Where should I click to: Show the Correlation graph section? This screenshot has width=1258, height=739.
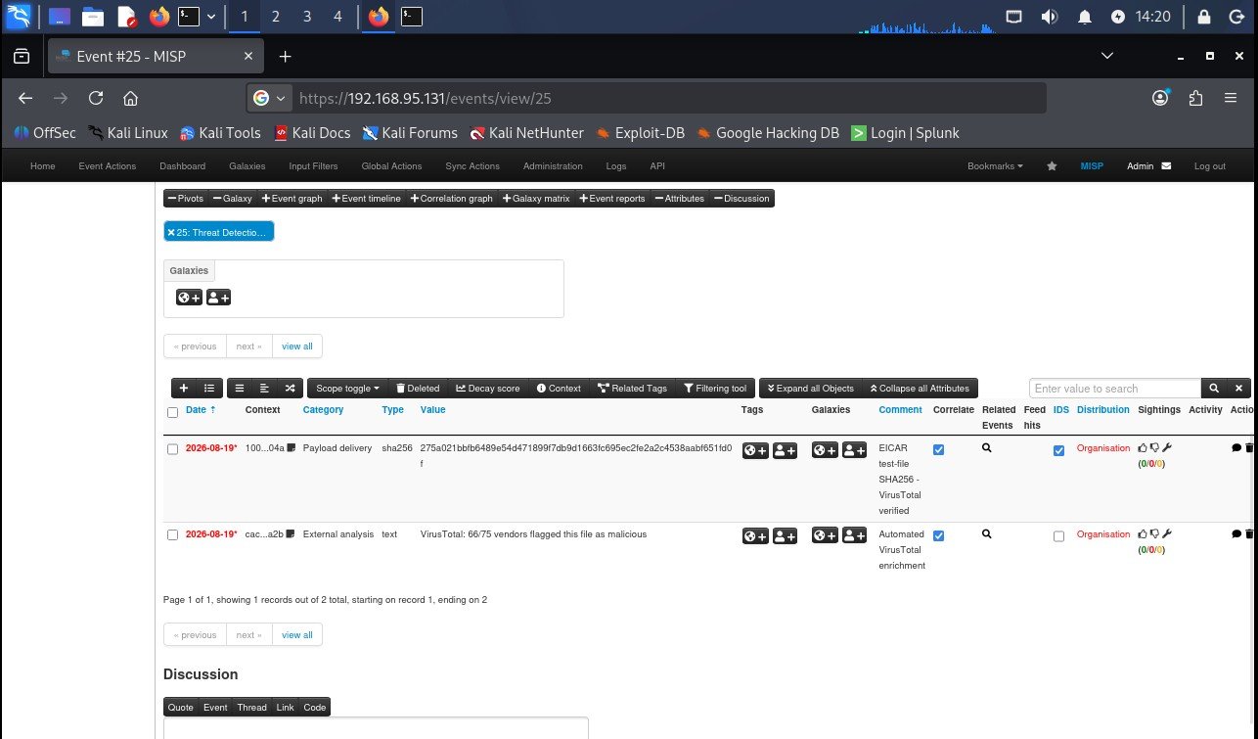click(452, 198)
